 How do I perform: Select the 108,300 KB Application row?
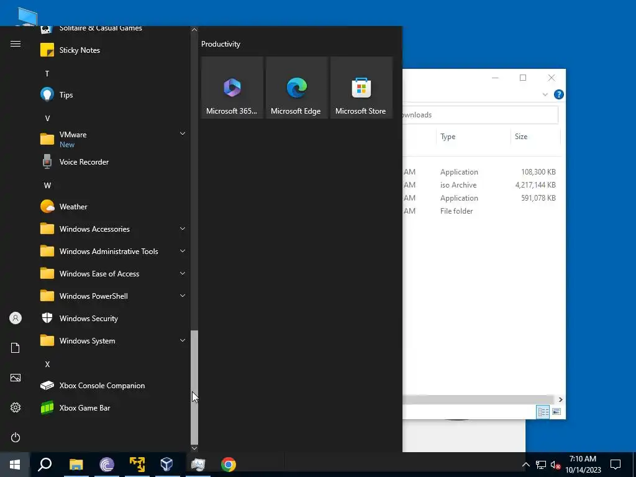(482, 172)
